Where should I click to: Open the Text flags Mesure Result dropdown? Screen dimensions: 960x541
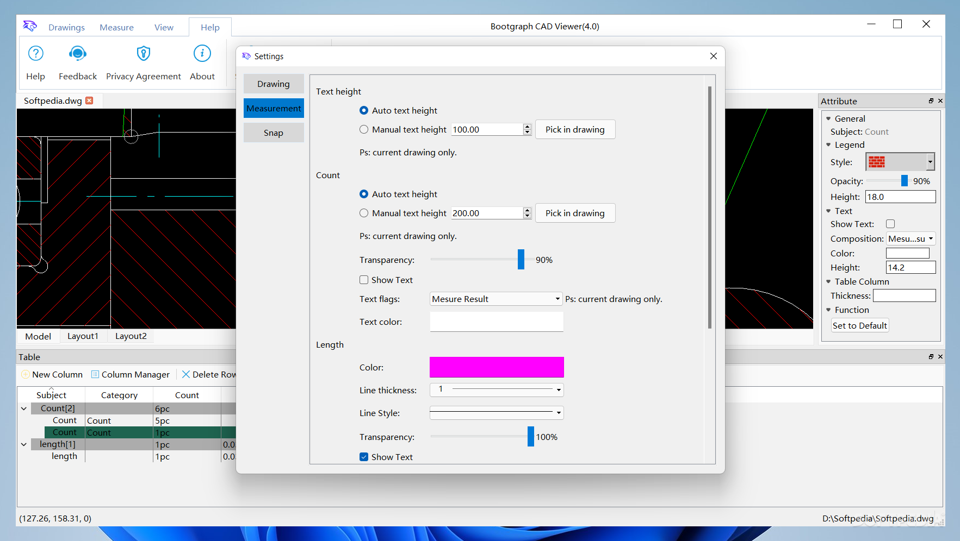(496, 299)
